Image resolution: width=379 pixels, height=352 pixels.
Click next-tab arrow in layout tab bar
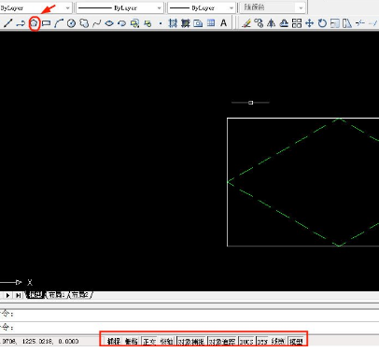coord(7,295)
